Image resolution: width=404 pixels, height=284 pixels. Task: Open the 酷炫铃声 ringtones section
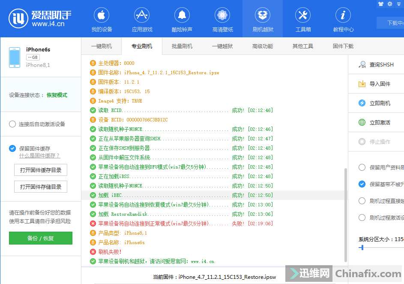pos(182,20)
